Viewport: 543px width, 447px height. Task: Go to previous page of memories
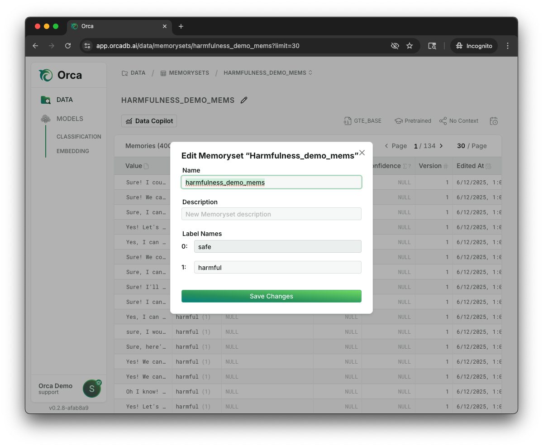pos(386,146)
